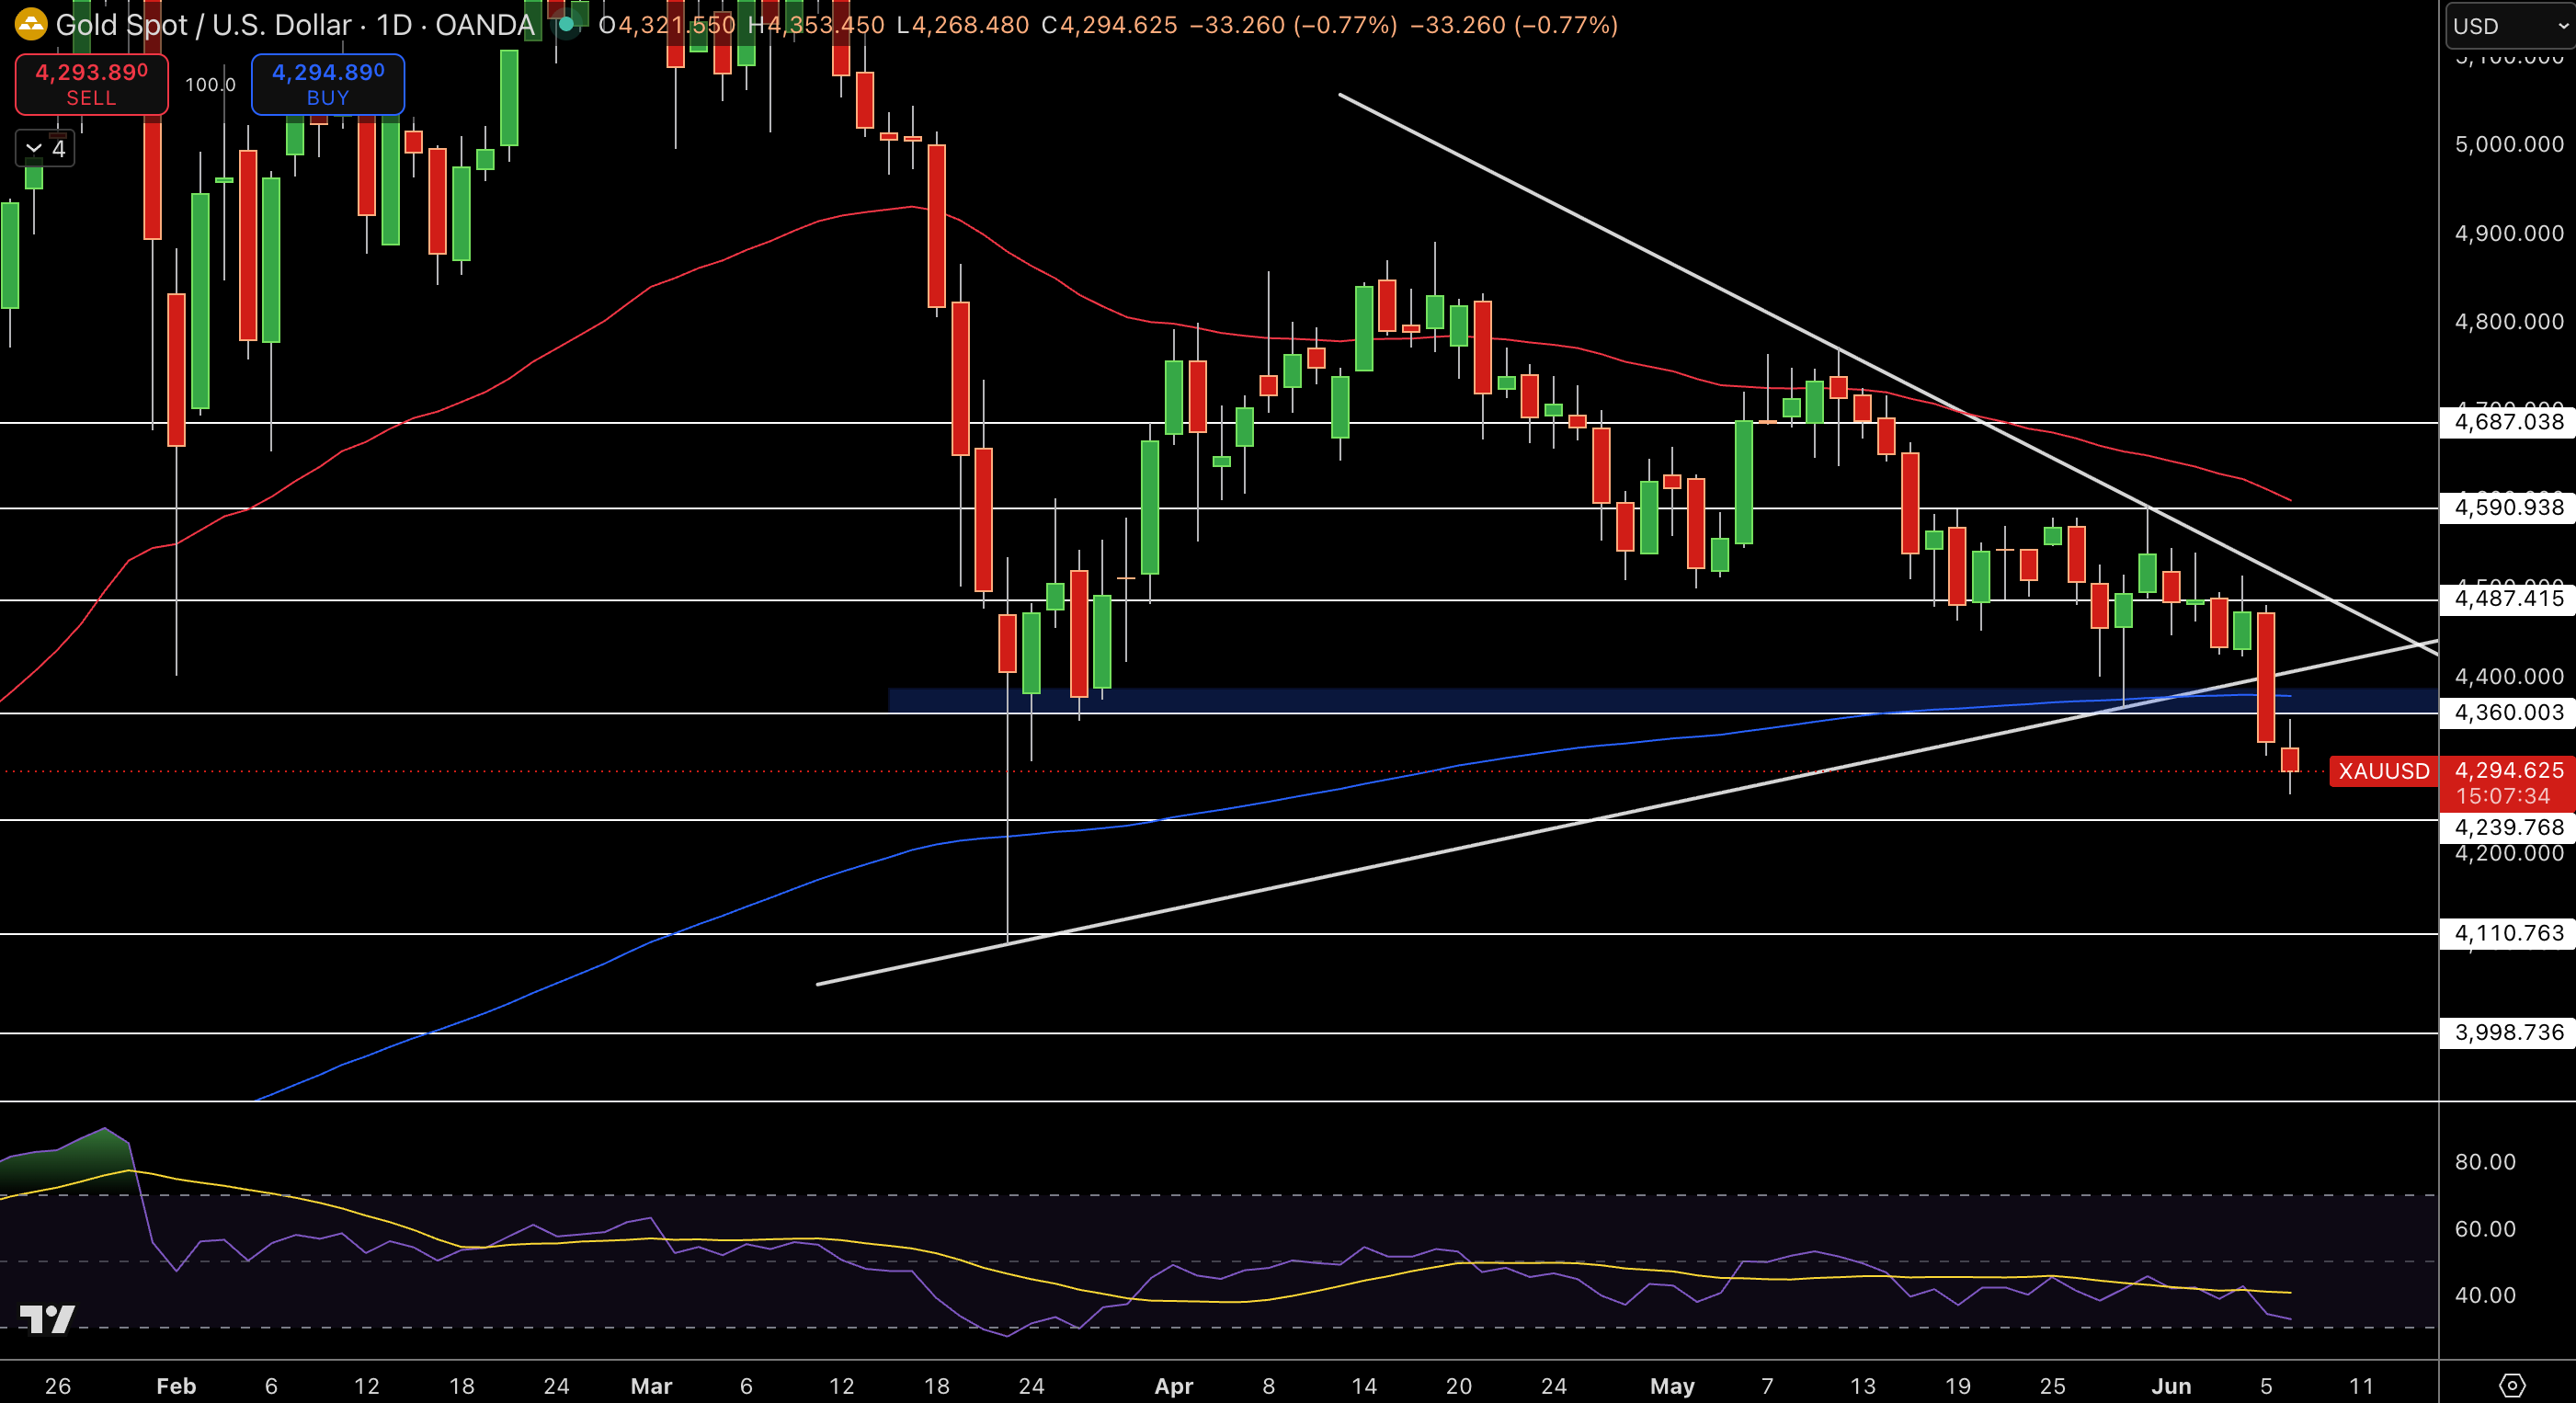
Task: Click the 5,000.000 price axis label
Action: [x=2508, y=144]
